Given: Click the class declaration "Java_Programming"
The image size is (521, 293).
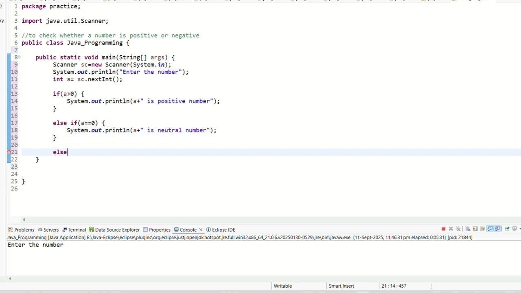Looking at the screenshot, I should 94,43.
